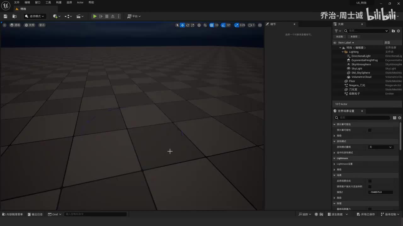The height and width of the screenshot is (226, 403).
Task: Open camera speed setting in viewport
Action: coord(251,25)
